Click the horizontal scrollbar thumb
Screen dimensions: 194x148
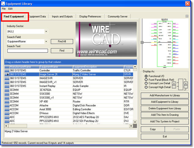18,126
